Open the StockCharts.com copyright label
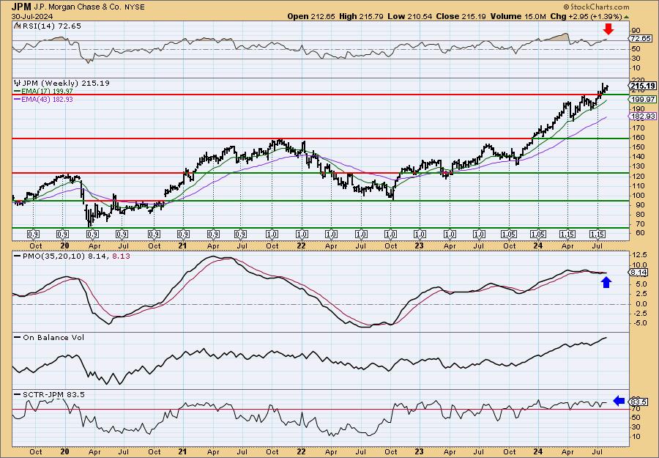Viewport: 659px width, 458px height. [x=596, y=7]
